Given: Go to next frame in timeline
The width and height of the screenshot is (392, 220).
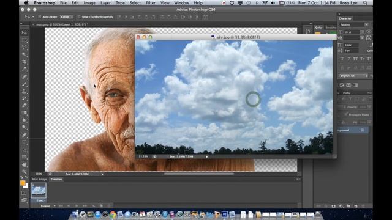Looking at the screenshot, I should click(85, 206).
